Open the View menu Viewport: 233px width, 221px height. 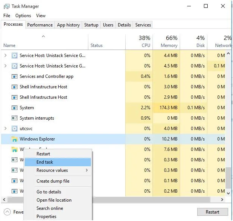pyautogui.click(x=41, y=16)
